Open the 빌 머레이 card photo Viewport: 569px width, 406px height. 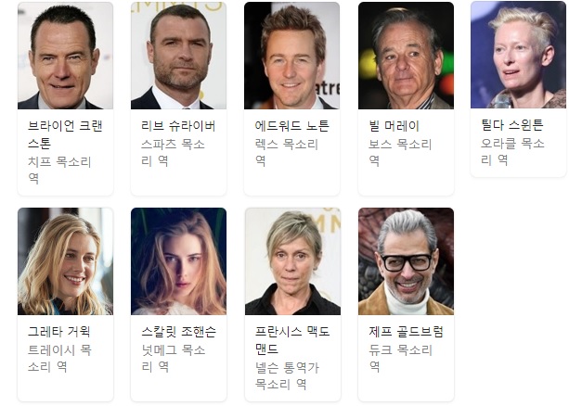406,56
